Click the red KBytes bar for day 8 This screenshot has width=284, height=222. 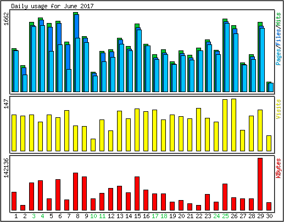click(x=75, y=191)
